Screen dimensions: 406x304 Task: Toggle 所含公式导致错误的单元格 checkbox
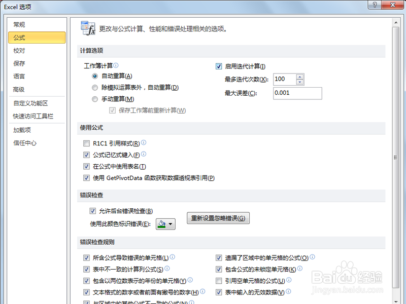[x=86, y=258]
